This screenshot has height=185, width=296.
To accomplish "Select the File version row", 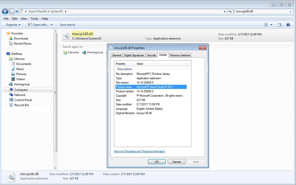I will [x=151, y=83].
